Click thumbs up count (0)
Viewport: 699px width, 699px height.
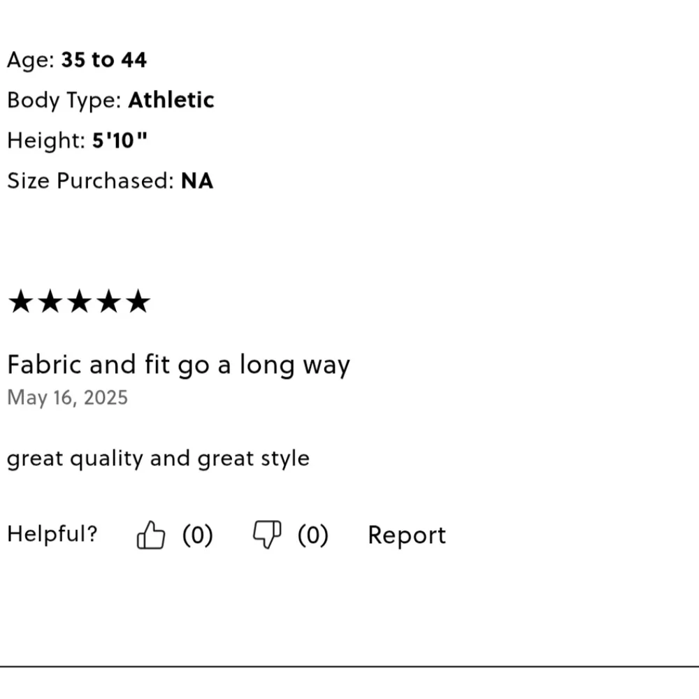click(x=198, y=535)
